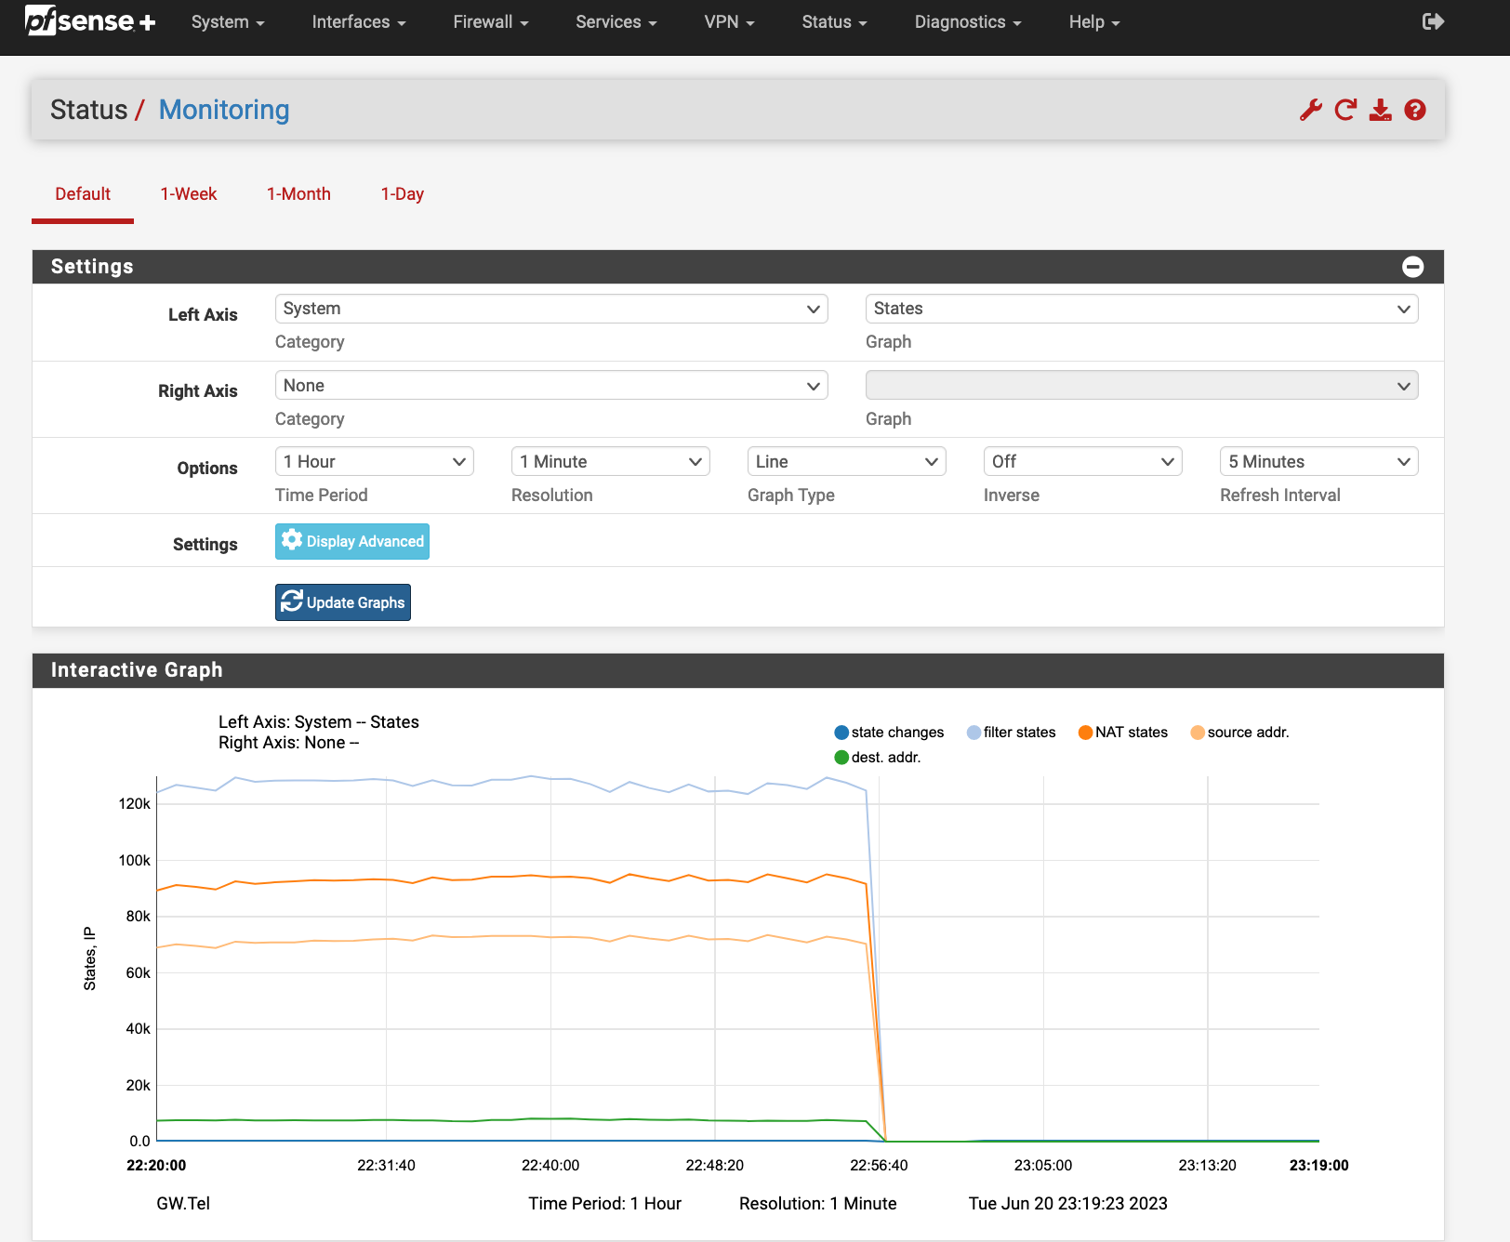Click the Interactive Graph panel header
Screen dimensions: 1510x1242
click(738, 670)
